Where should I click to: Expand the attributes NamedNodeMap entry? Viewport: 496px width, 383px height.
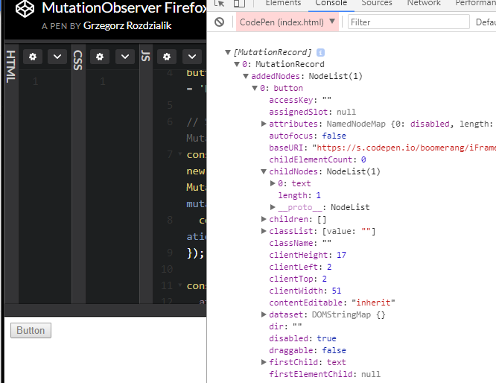[x=264, y=124]
